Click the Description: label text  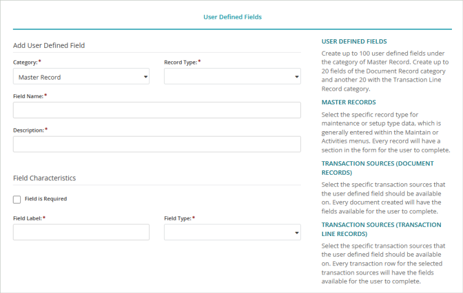29,131
